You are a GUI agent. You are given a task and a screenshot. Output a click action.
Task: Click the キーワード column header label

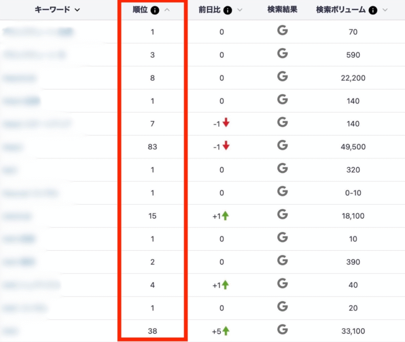click(x=52, y=10)
